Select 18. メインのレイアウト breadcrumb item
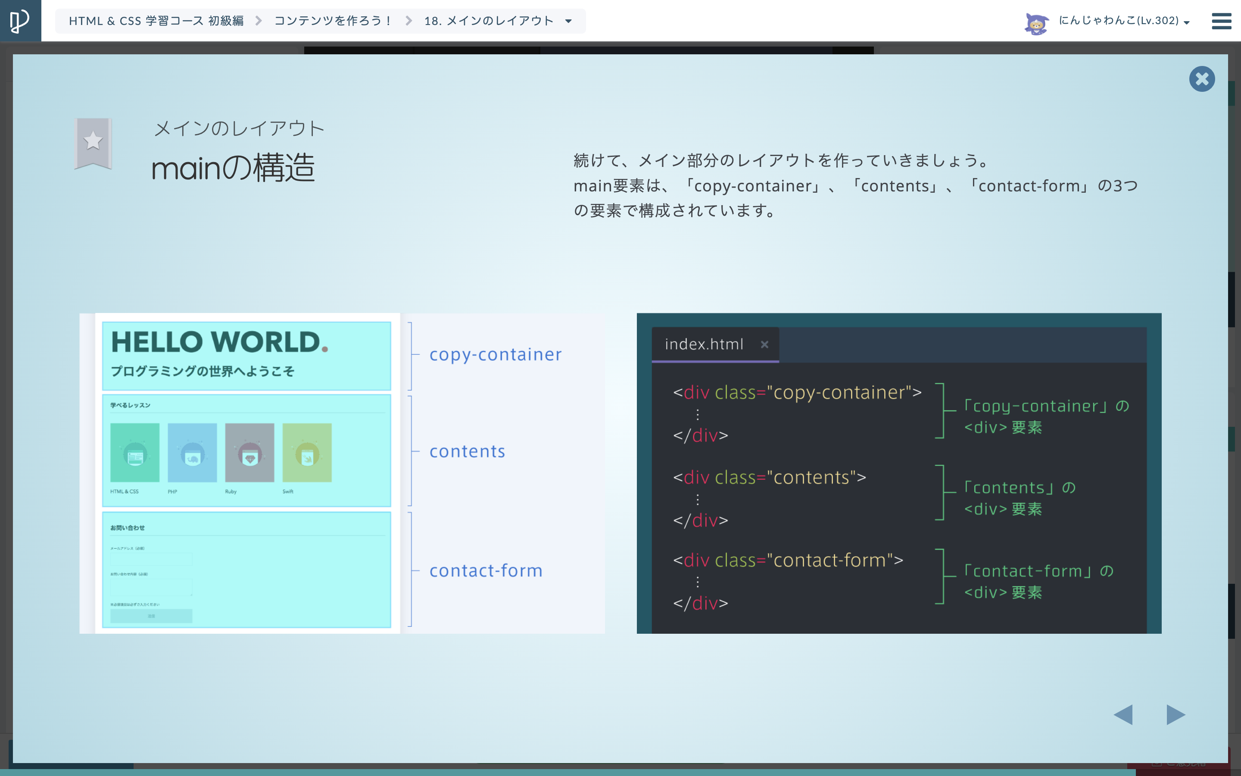 (x=489, y=21)
